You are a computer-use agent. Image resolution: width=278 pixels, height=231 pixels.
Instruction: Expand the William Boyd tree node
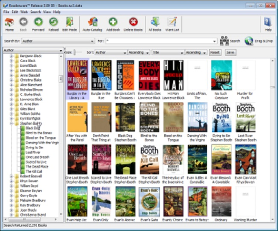pyautogui.click(x=12, y=186)
